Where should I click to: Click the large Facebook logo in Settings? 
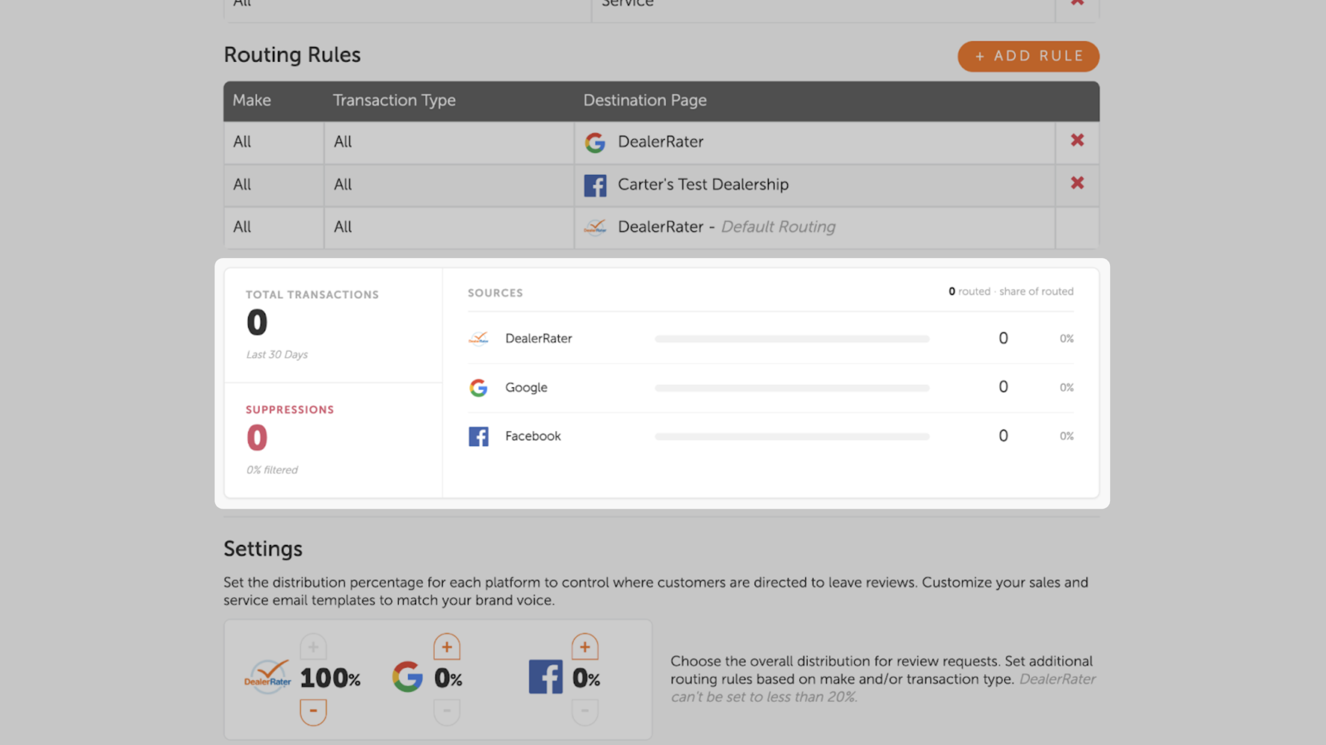545,677
